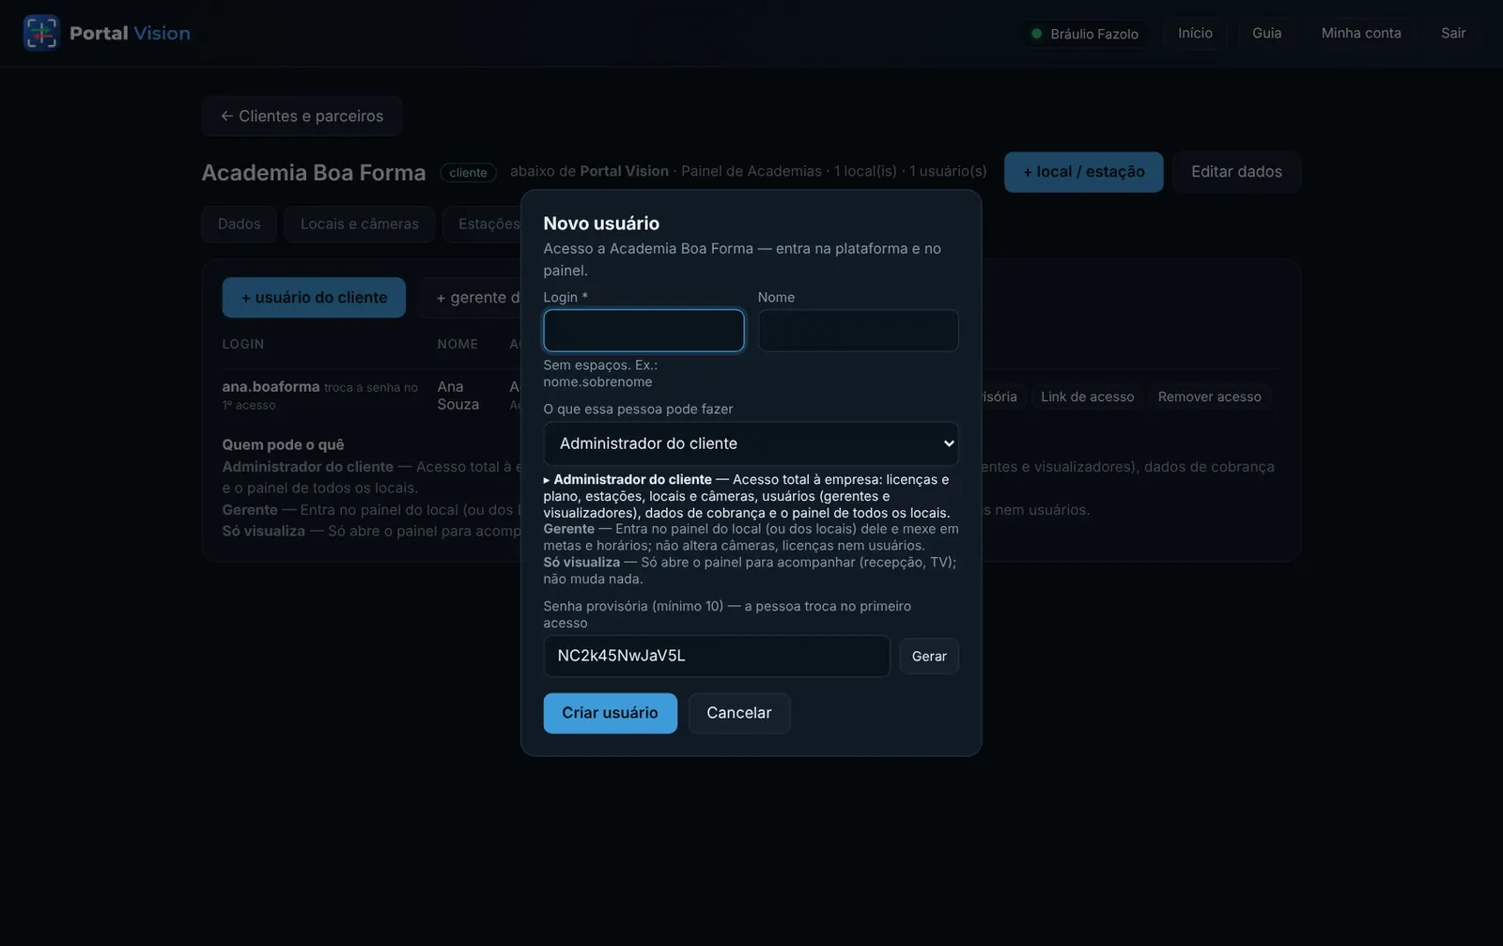Click the + usuário do cliente button
1503x946 pixels.
314,298
